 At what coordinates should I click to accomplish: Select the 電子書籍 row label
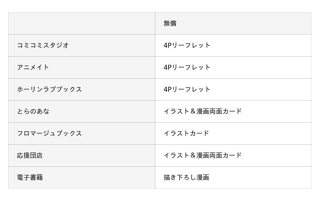tap(30, 177)
